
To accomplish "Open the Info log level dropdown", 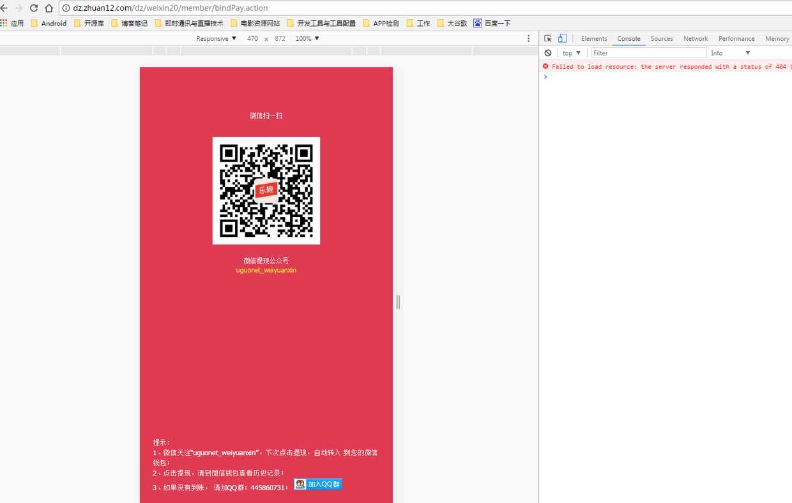I will pos(731,53).
